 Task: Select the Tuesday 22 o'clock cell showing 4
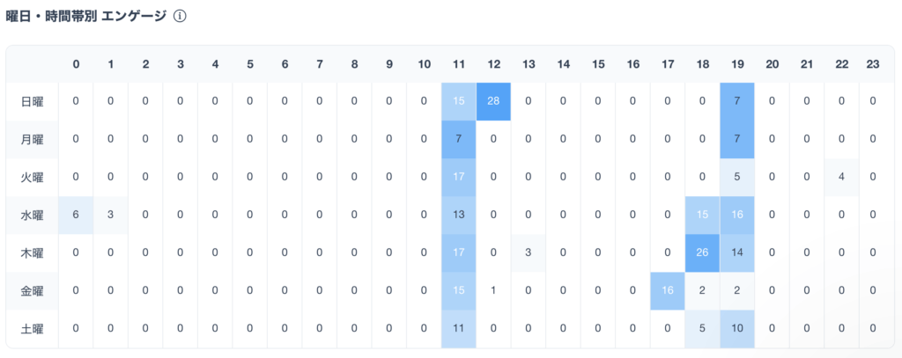841,177
